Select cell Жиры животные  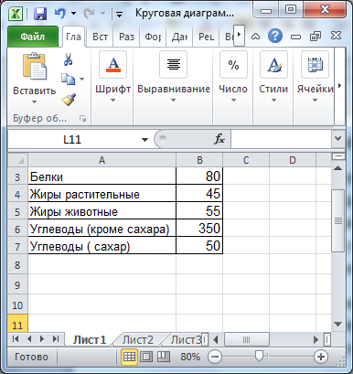pyautogui.click(x=102, y=211)
